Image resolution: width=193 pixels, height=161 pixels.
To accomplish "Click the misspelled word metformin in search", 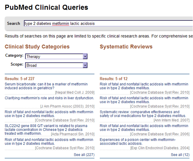I will pos(61,23).
